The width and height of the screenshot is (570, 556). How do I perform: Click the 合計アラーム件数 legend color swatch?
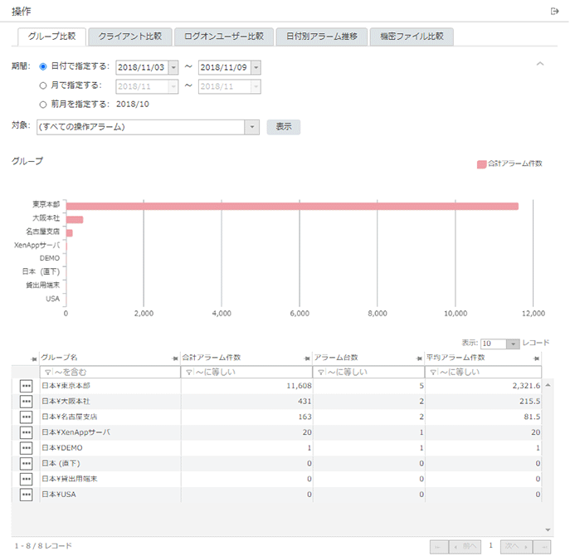(482, 164)
